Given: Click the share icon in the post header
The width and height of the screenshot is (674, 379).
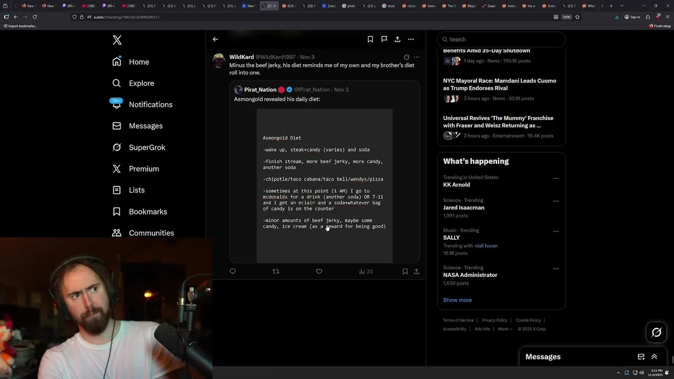Looking at the screenshot, I should [x=398, y=39].
